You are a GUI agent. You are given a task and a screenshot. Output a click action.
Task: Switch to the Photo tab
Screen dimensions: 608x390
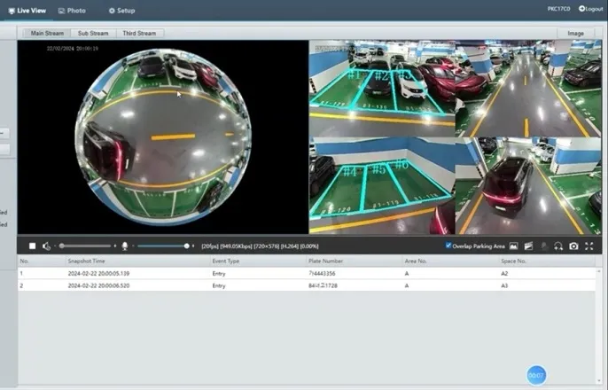tap(72, 11)
